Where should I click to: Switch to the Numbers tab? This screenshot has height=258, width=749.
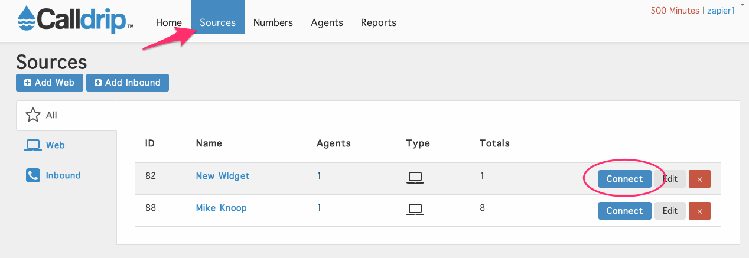[x=273, y=22]
